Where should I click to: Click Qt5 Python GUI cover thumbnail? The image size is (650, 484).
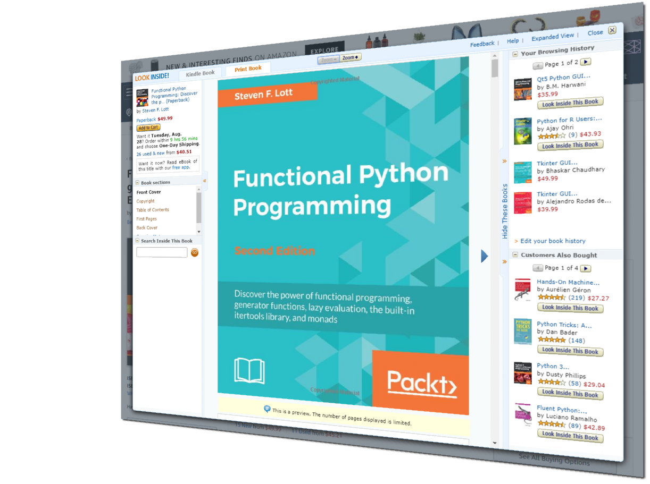tap(523, 90)
